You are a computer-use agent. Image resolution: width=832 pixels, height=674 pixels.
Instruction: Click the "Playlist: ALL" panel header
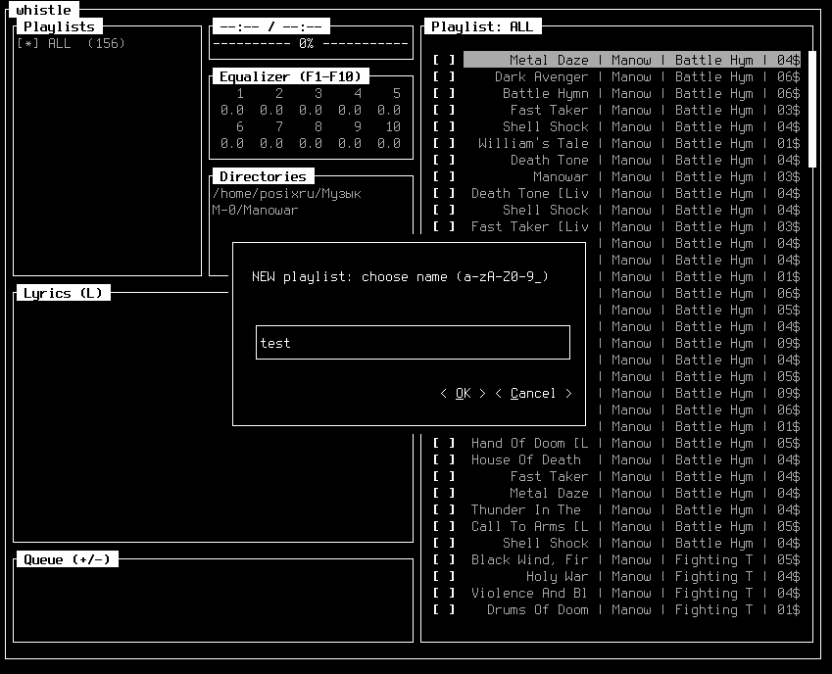[482, 26]
